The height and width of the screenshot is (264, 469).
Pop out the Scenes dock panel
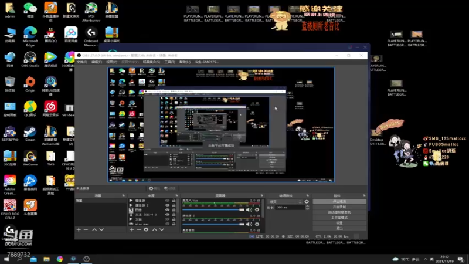click(x=123, y=195)
